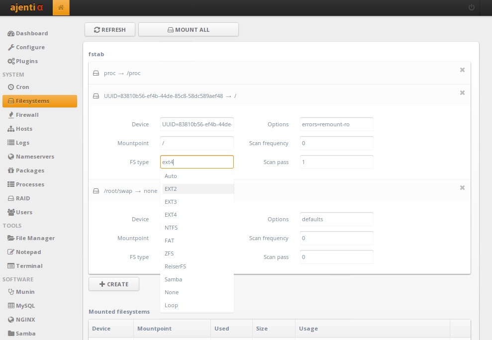The image size is (492, 340).
Task: Go to RAID in the sidebar
Action: (23, 198)
